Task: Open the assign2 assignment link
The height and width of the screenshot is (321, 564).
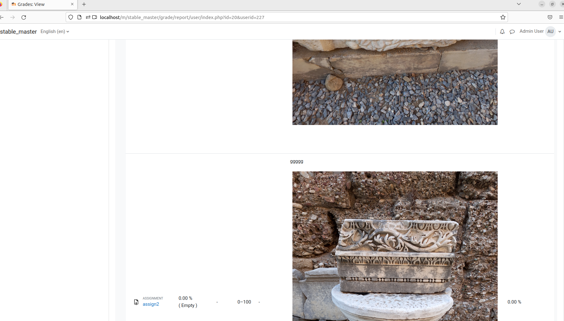Action: point(151,304)
